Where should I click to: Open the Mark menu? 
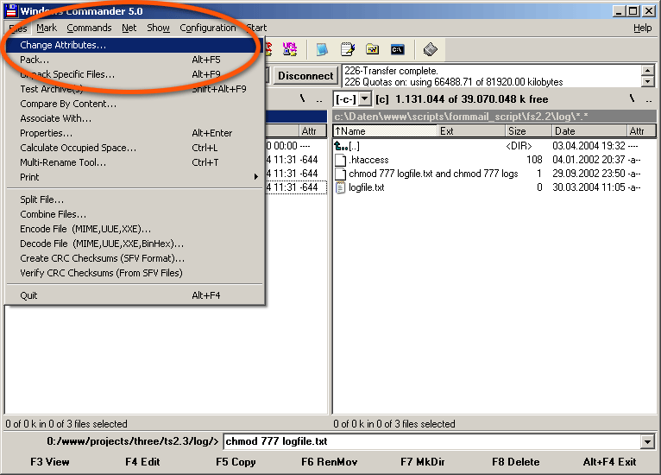coord(47,28)
